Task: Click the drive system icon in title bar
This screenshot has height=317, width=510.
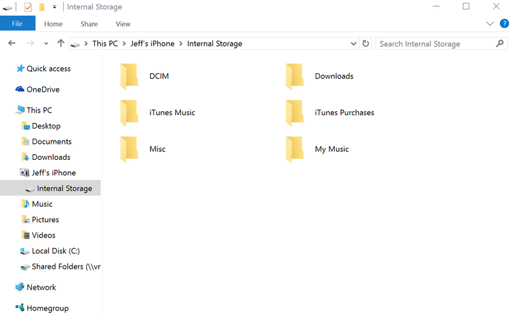Action: pos(8,8)
